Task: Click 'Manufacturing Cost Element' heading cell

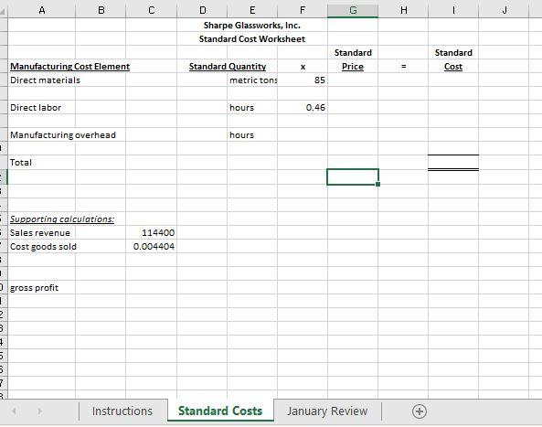Action: (x=69, y=67)
